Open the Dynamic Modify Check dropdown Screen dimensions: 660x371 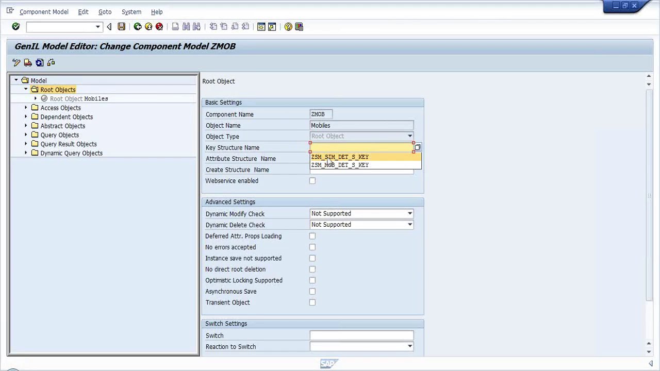pos(410,213)
